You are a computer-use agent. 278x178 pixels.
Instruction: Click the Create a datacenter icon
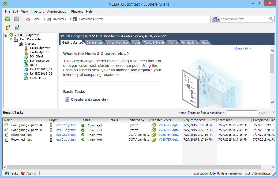[x=67, y=99]
